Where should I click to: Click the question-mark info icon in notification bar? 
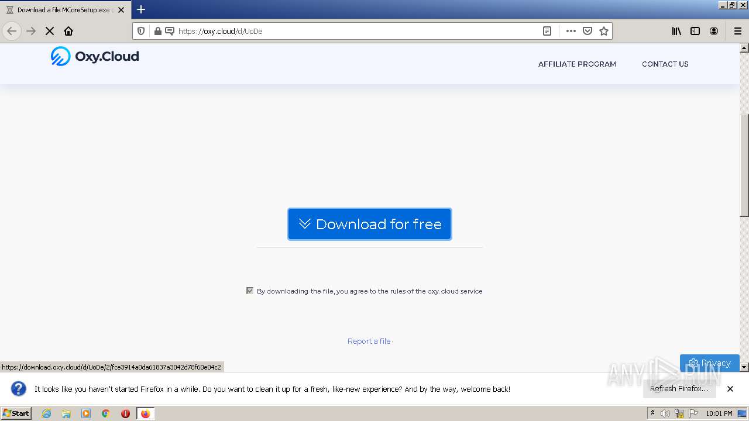click(19, 389)
